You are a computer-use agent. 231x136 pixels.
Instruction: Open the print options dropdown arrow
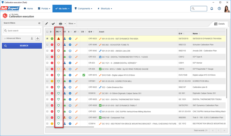pos(65,23)
